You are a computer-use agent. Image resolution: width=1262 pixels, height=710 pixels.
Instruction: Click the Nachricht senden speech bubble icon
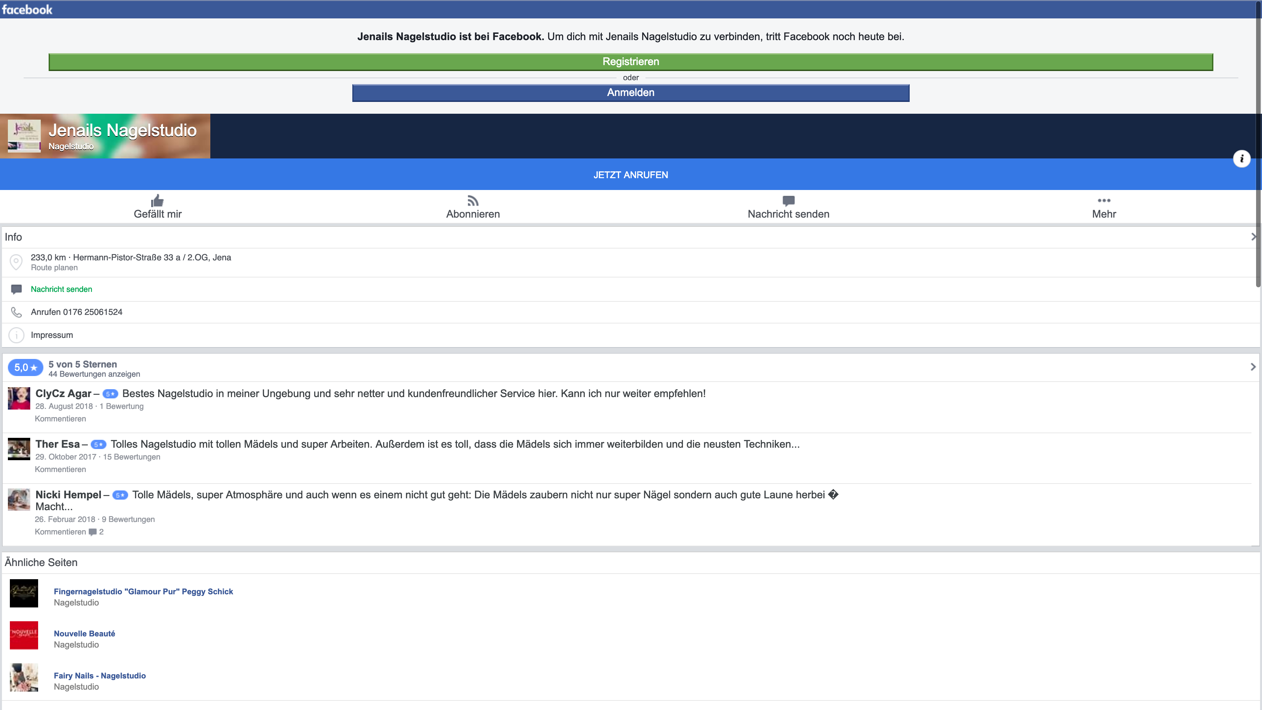[x=788, y=201]
